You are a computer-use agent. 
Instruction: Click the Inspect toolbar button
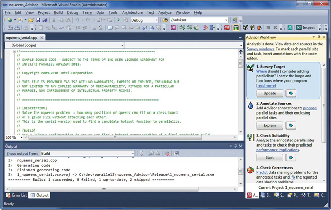coord(306,28)
